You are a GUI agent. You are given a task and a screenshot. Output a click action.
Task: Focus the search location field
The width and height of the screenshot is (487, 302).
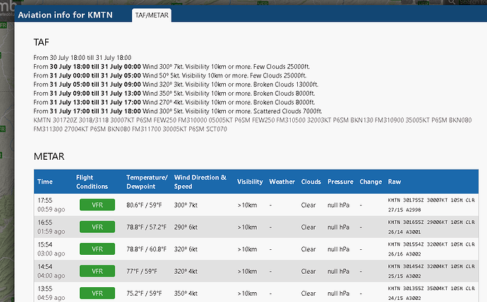473,2
